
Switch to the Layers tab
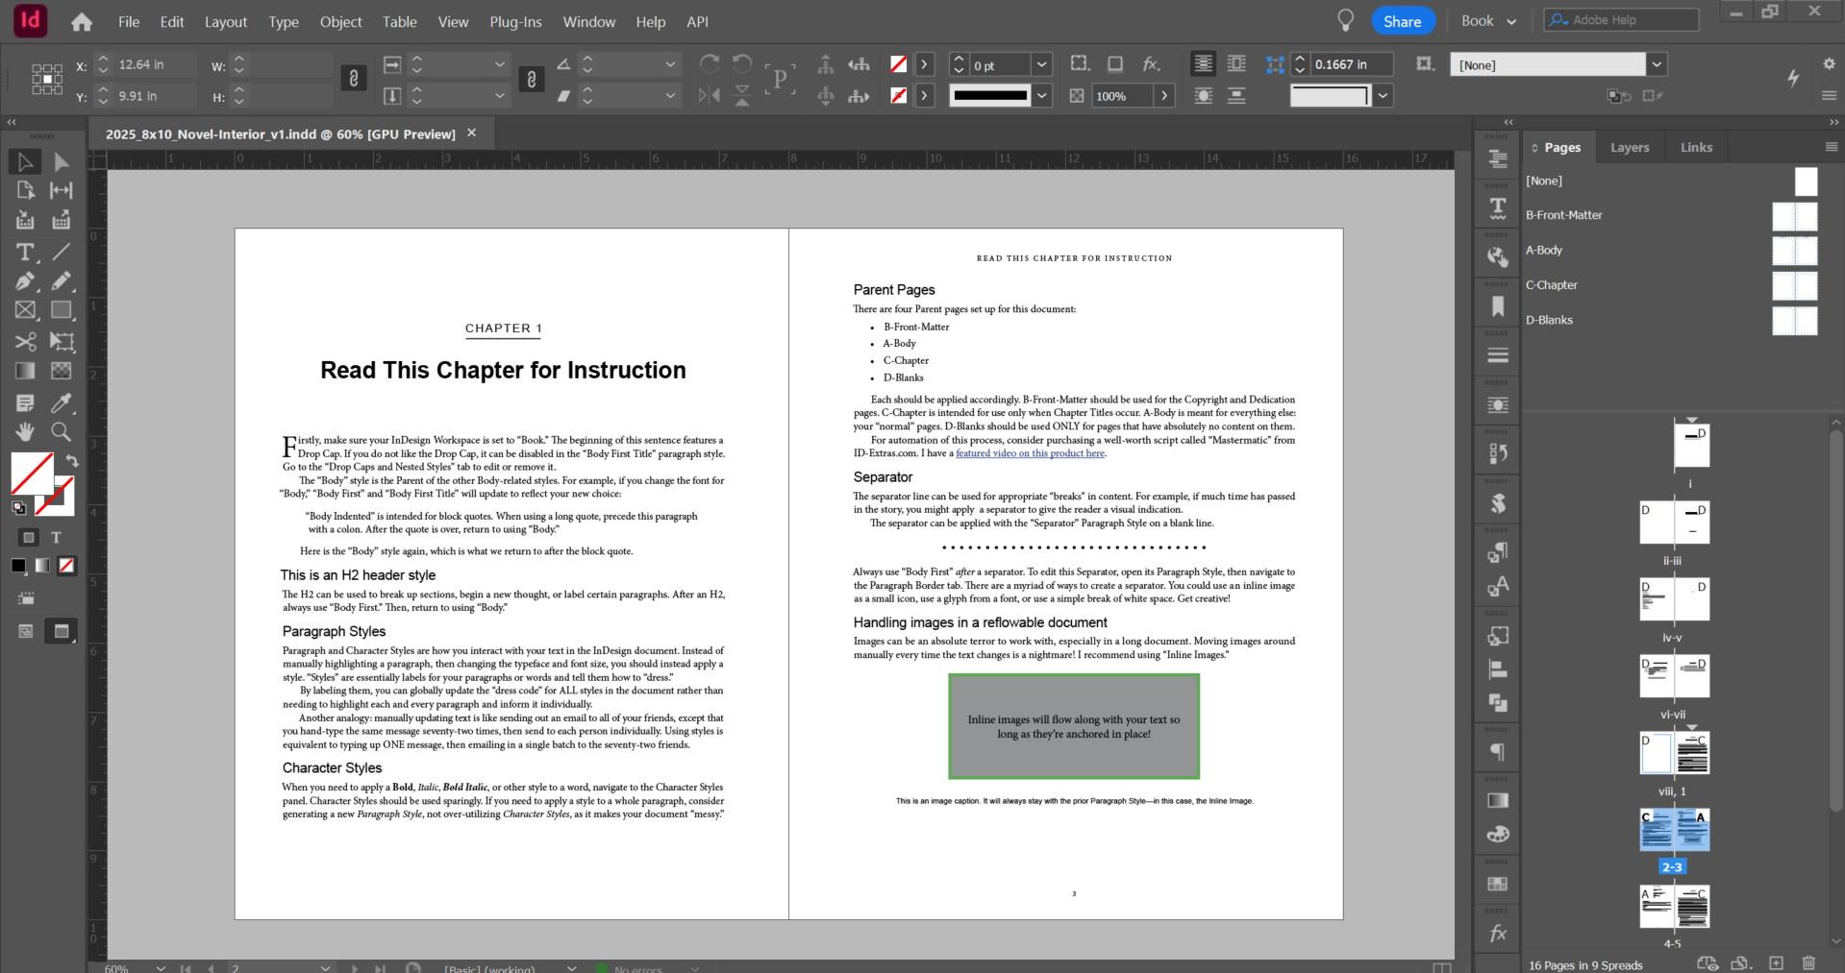tap(1629, 147)
